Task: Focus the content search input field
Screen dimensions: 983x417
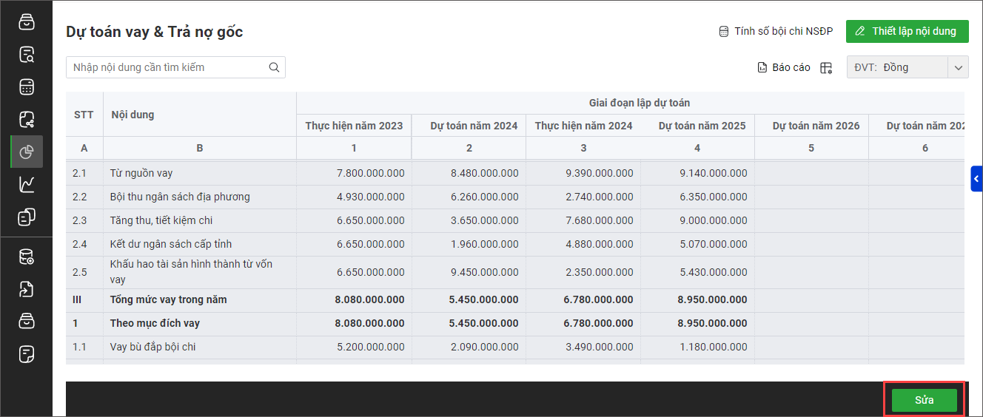Action: pos(167,67)
